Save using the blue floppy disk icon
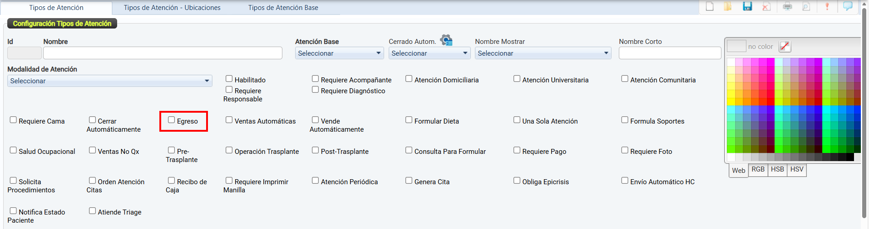 click(747, 6)
